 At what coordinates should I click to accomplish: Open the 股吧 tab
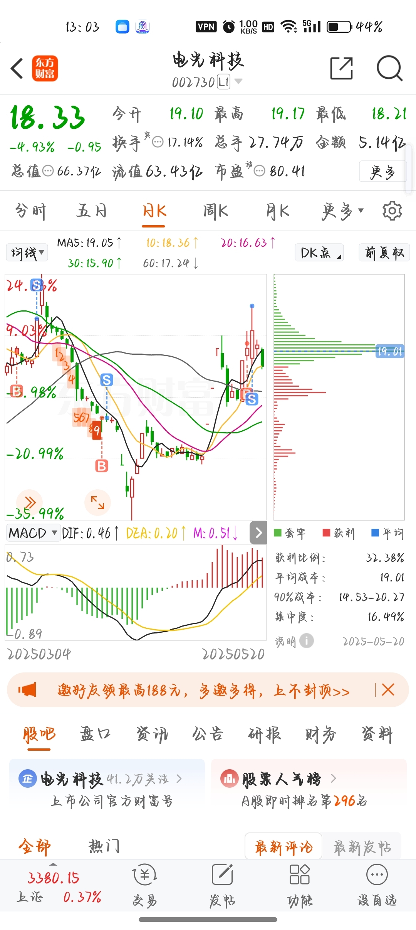pyautogui.click(x=39, y=734)
